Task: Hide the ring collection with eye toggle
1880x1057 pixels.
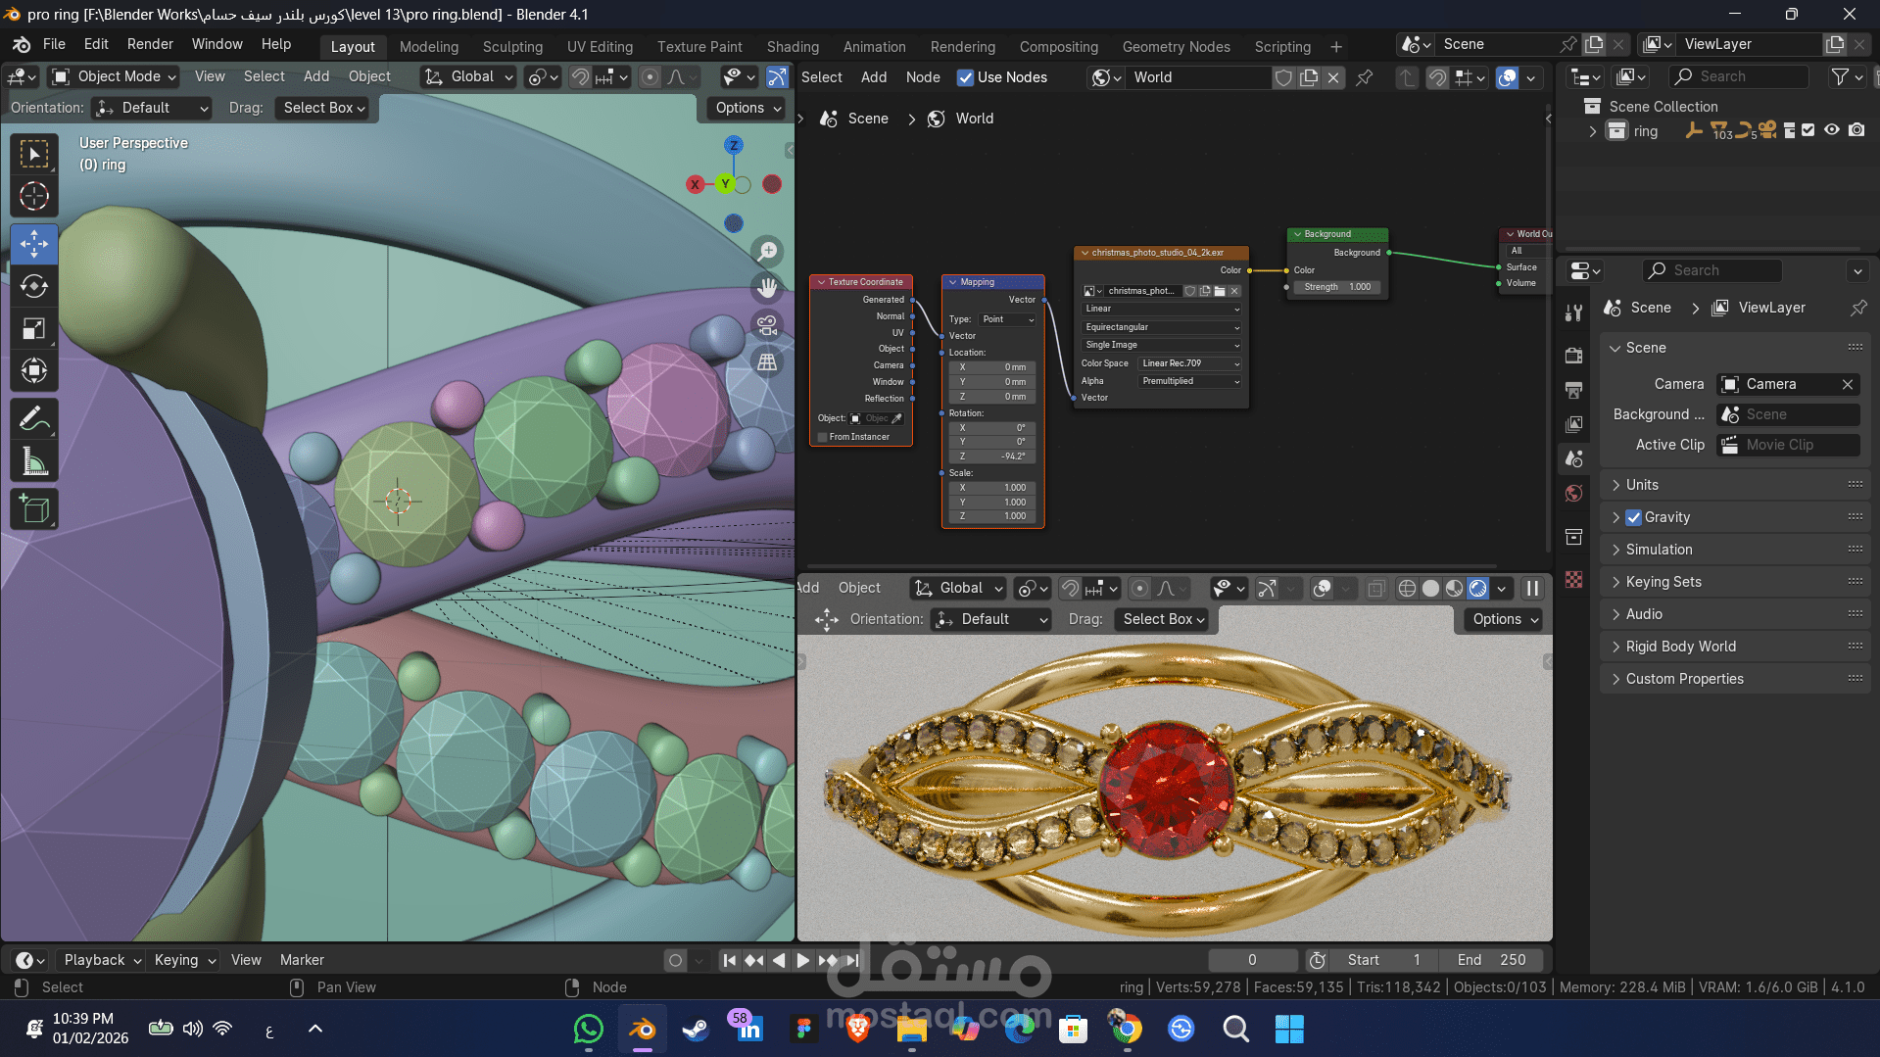Action: [x=1832, y=129]
